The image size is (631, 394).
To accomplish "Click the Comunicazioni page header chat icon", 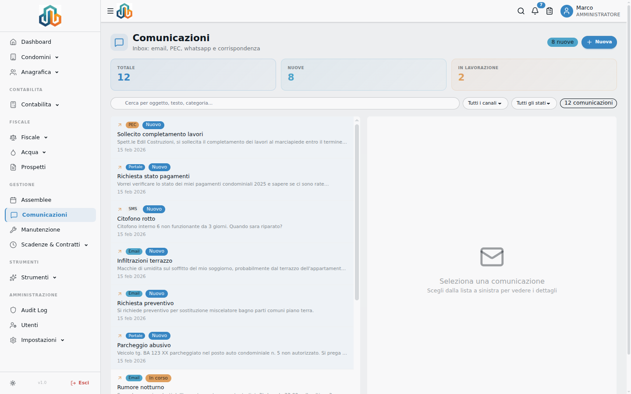I will pos(119,42).
